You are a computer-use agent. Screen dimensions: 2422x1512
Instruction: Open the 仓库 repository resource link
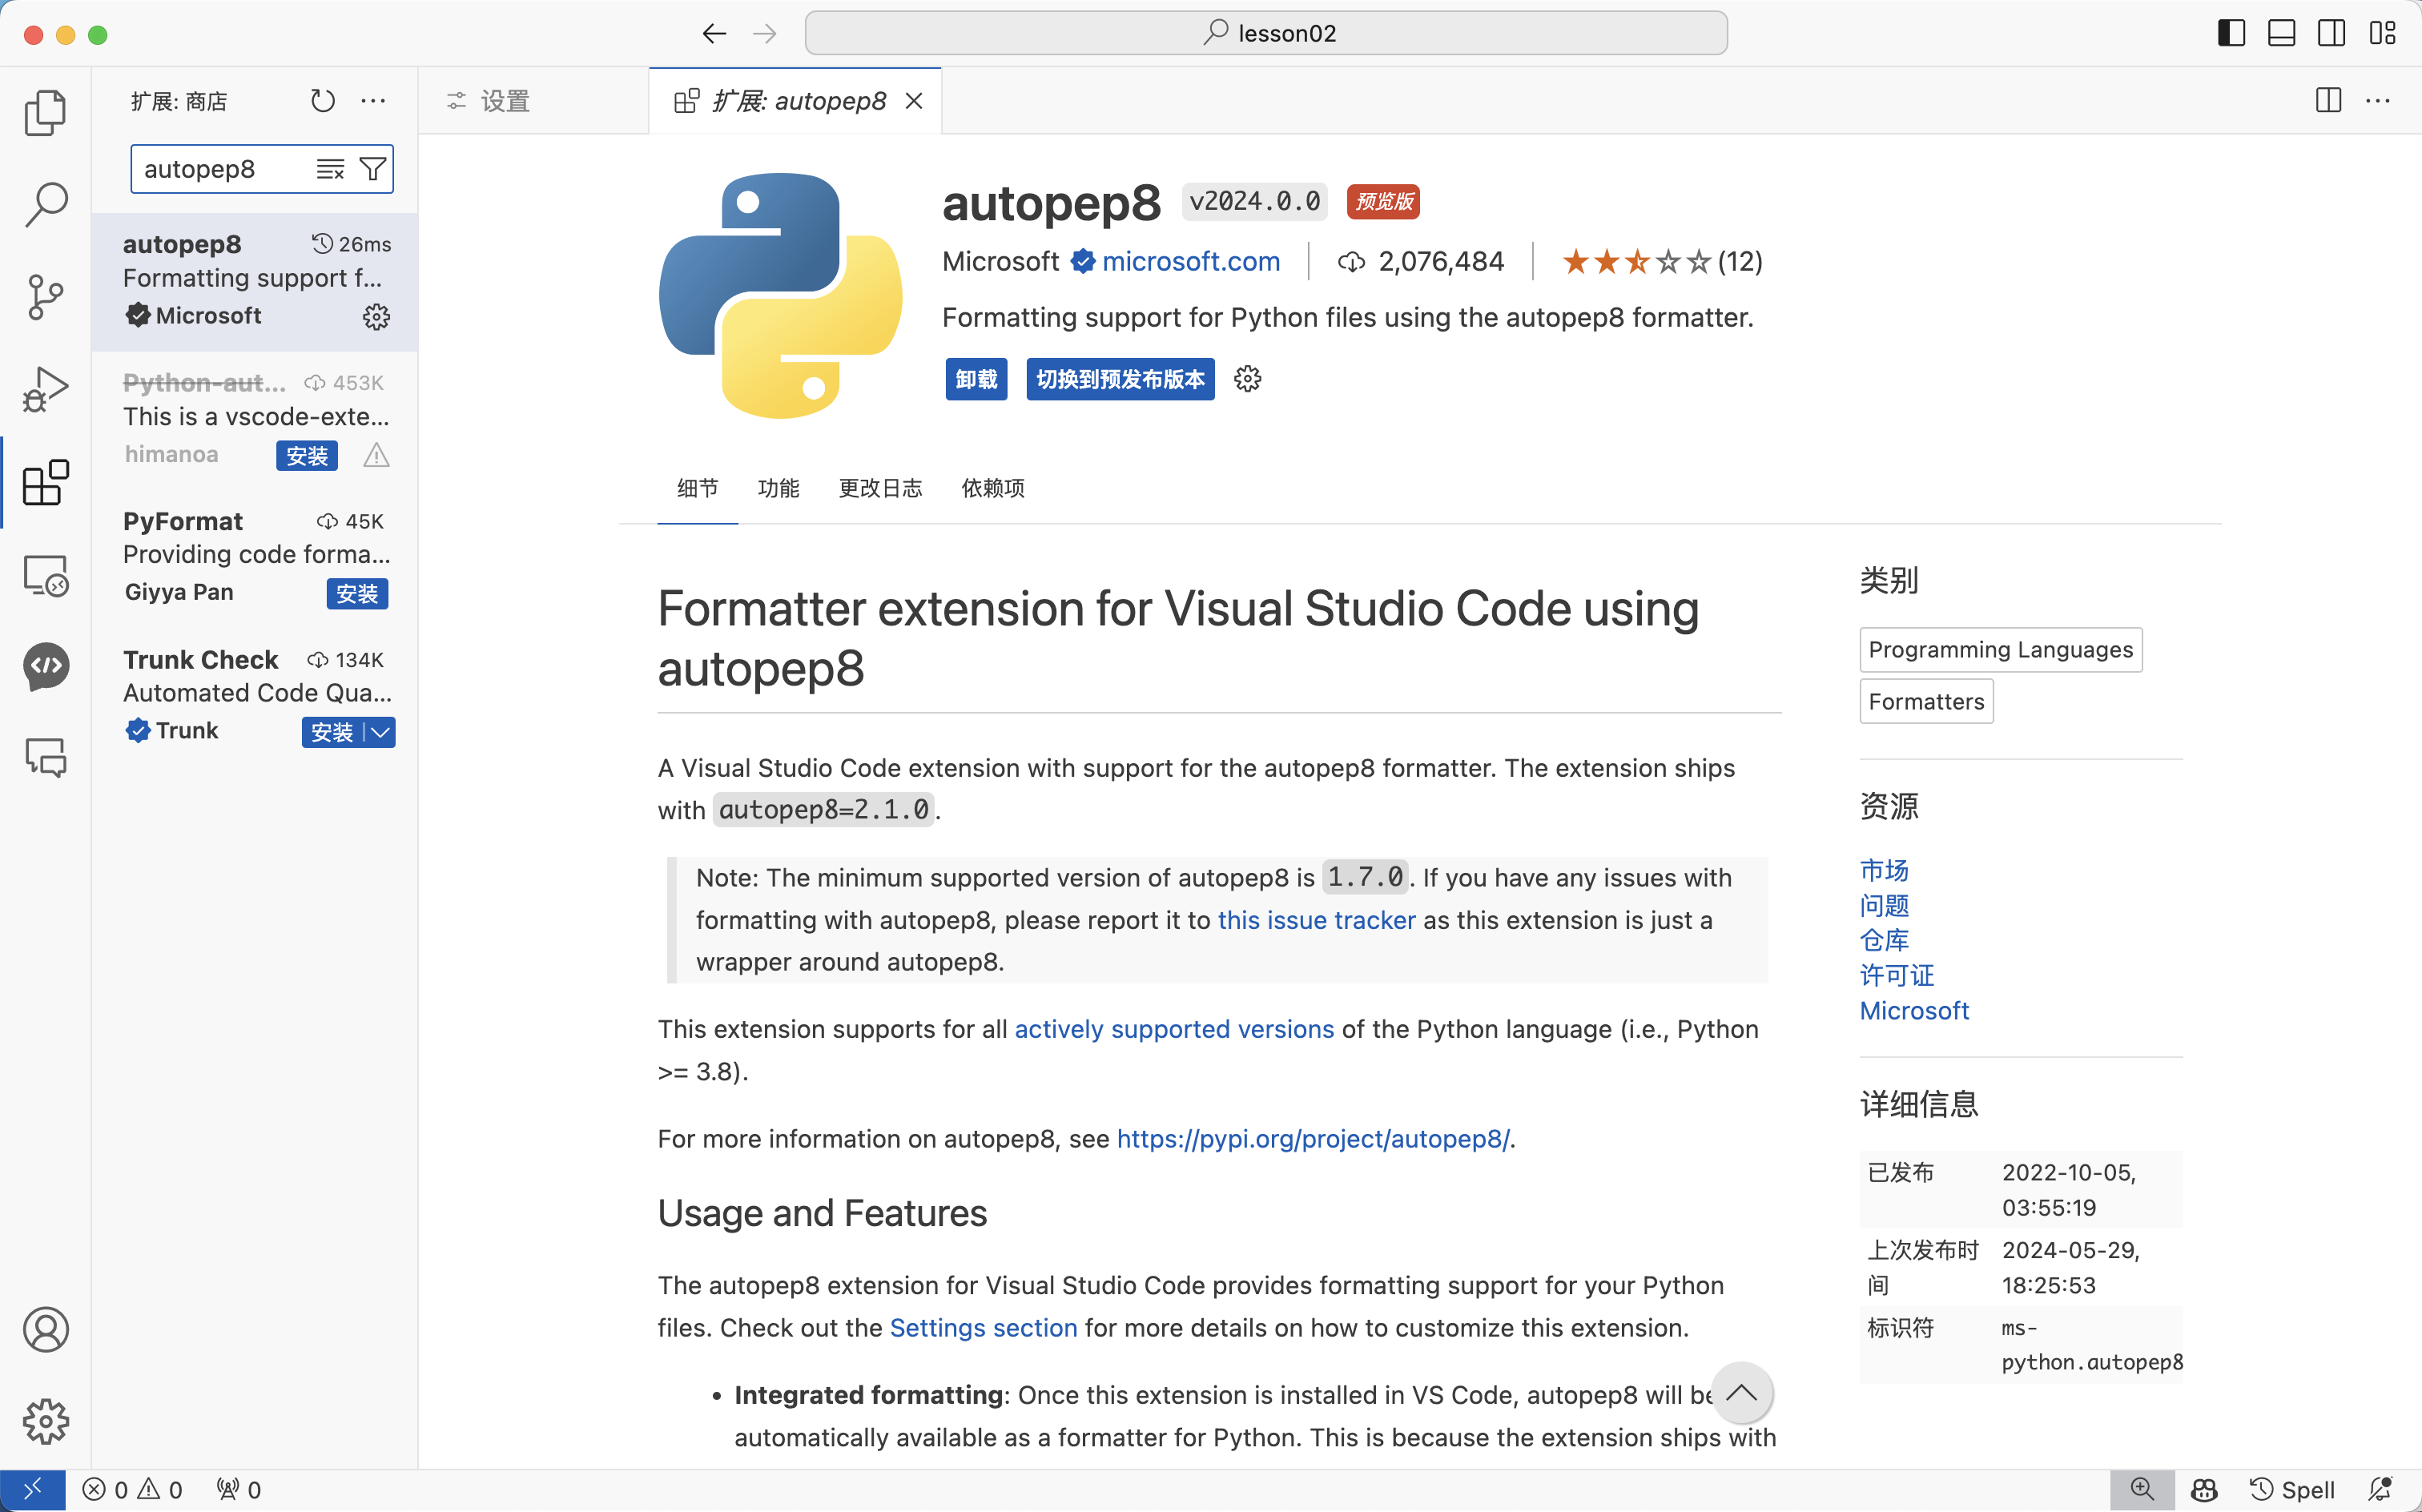coord(1884,940)
